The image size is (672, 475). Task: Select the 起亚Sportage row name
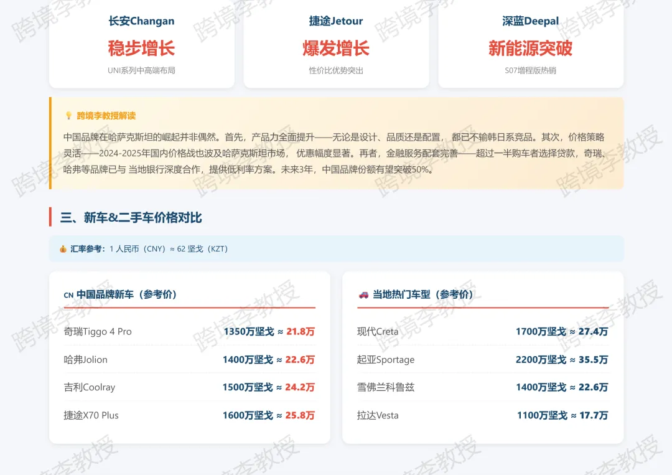[x=386, y=360]
